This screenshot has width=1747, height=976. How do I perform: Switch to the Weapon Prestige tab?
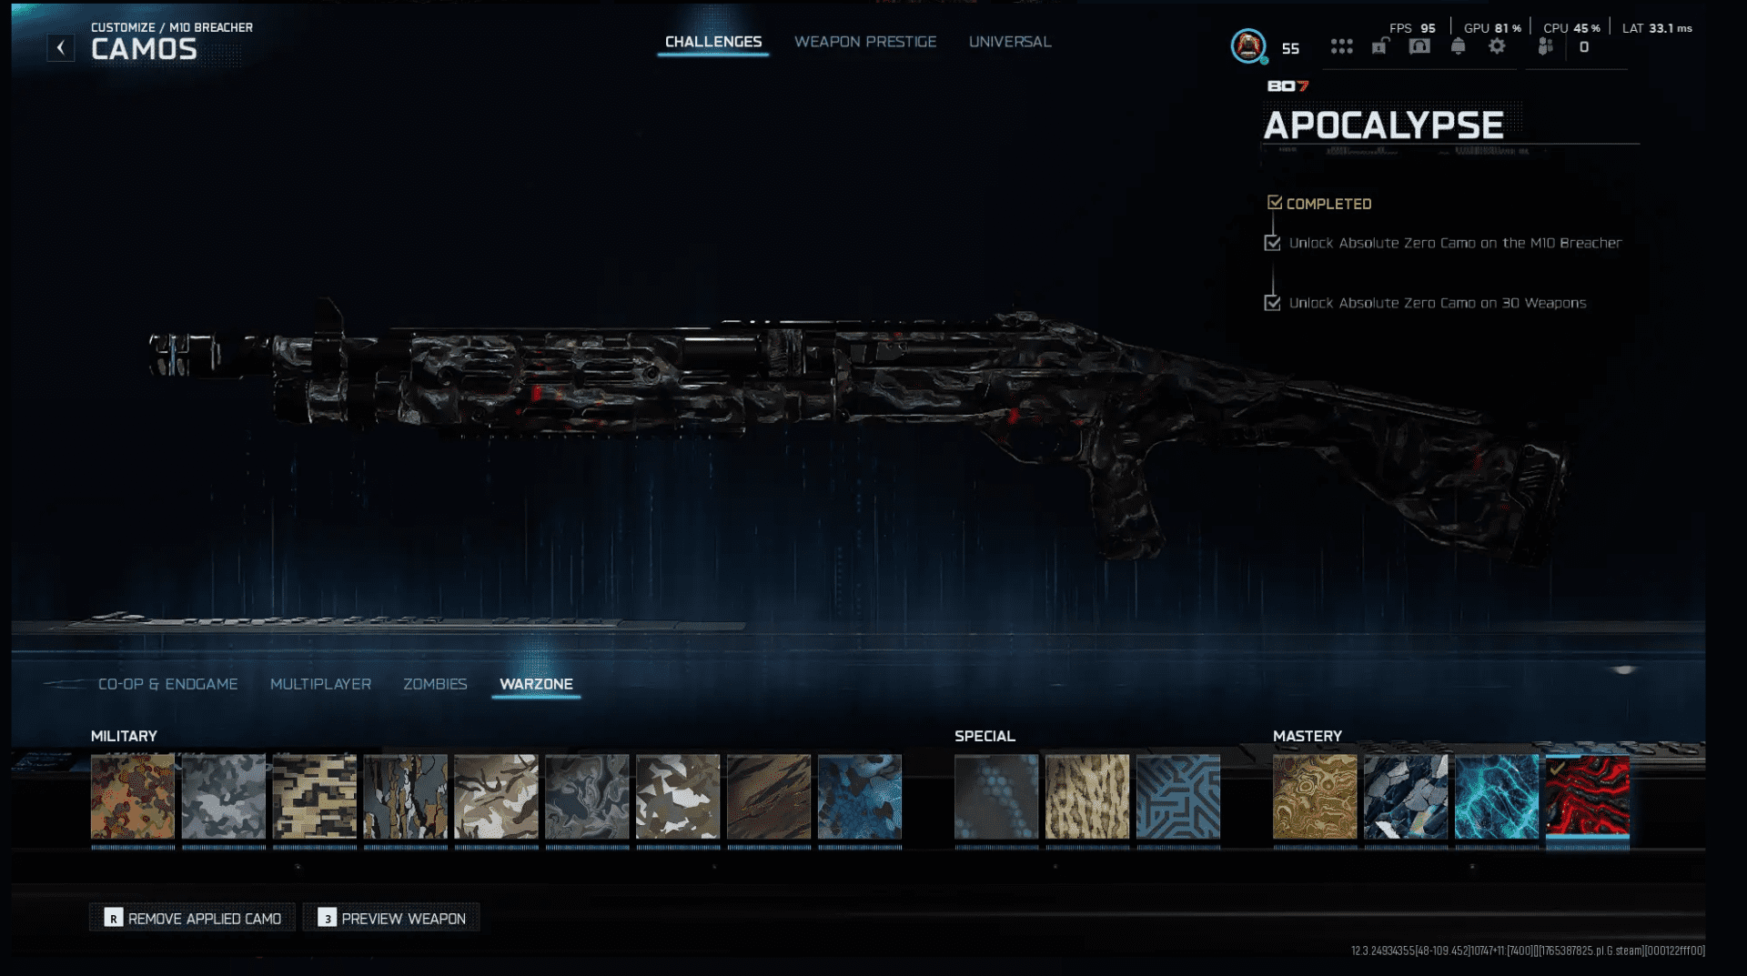864,42
